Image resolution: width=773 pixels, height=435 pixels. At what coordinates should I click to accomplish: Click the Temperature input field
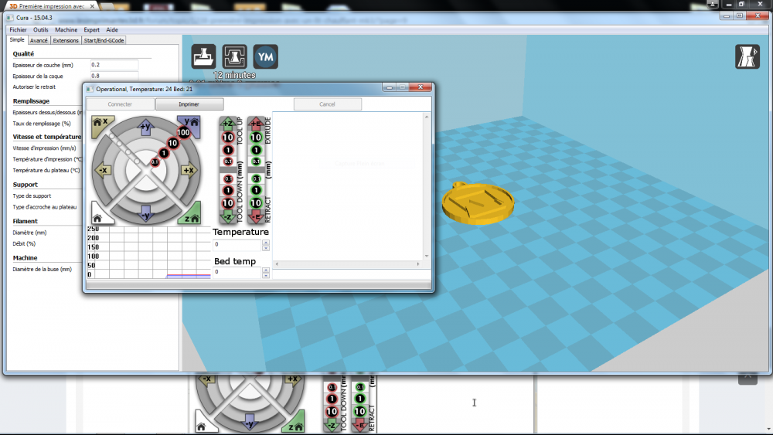tap(237, 245)
